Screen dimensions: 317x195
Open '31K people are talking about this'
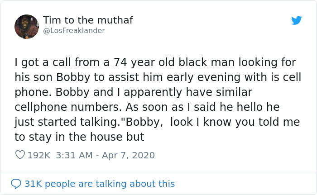coord(100,184)
